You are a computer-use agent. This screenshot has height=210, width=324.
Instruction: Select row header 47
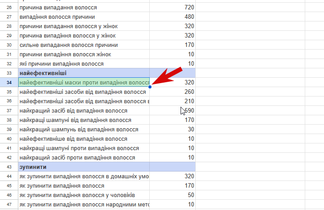[x=9, y=205]
